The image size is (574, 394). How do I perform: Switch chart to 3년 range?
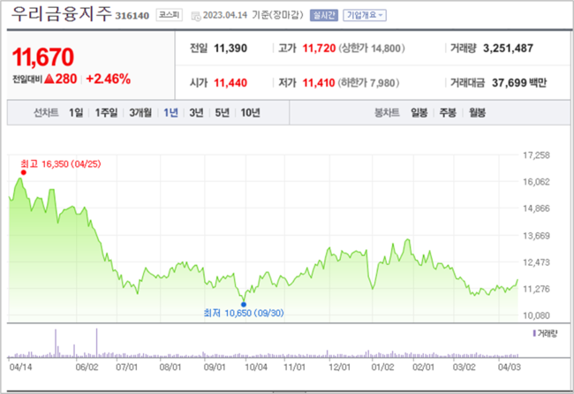[x=196, y=113]
